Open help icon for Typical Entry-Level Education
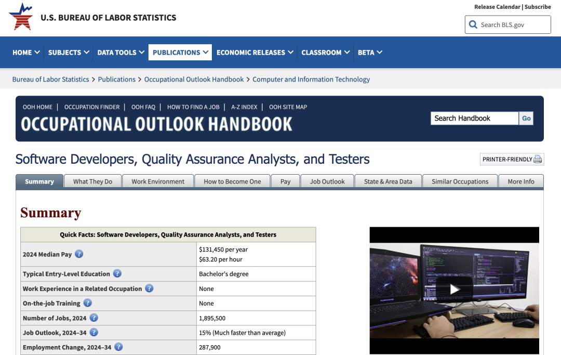Viewport: 561px width, 355px height. click(117, 274)
